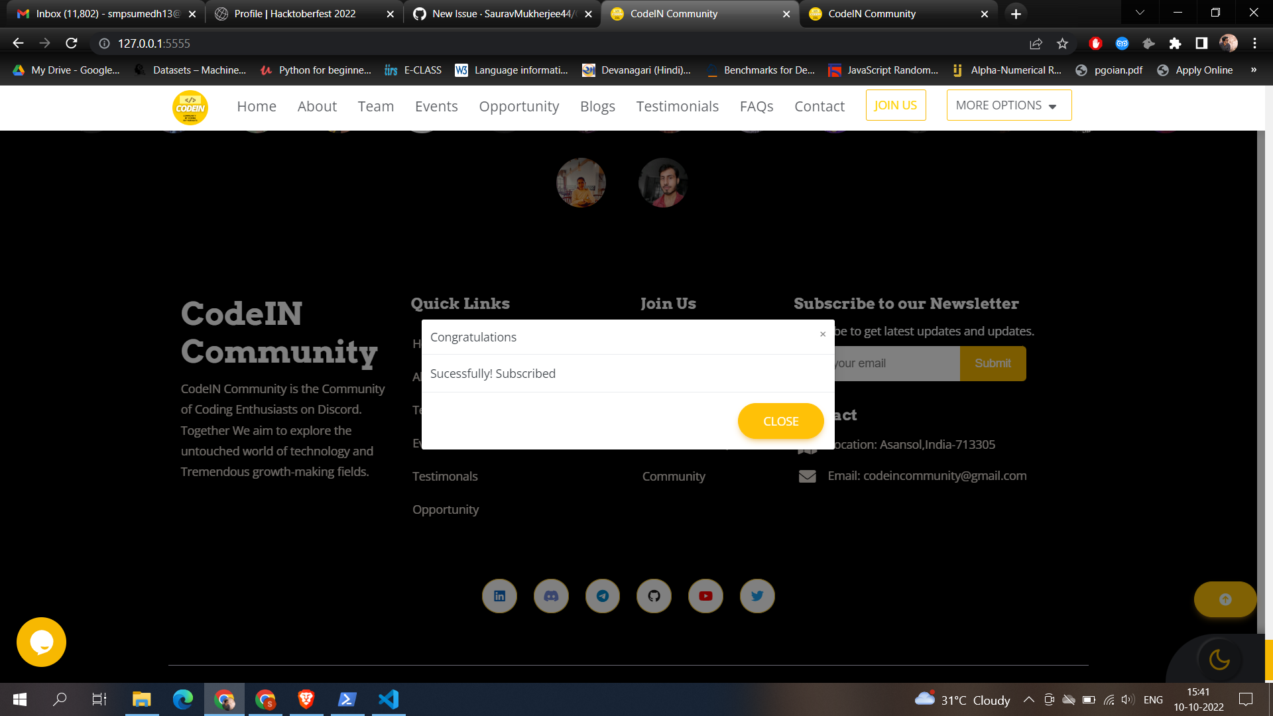1273x716 pixels.
Task: Open Brave browser from taskbar
Action: coord(306,699)
